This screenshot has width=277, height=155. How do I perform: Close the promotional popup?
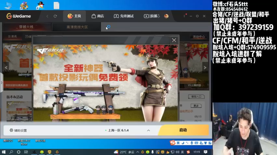(174, 40)
